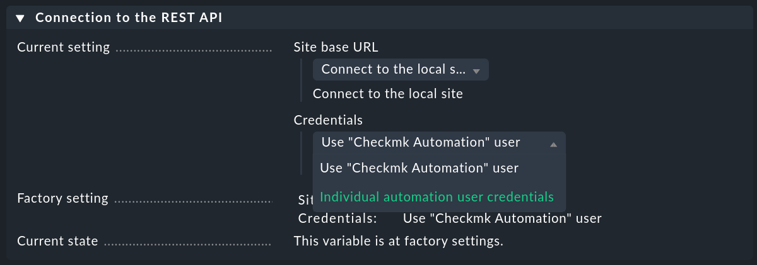Open the Site base URL dropdown
The height and width of the screenshot is (265, 757).
point(393,70)
